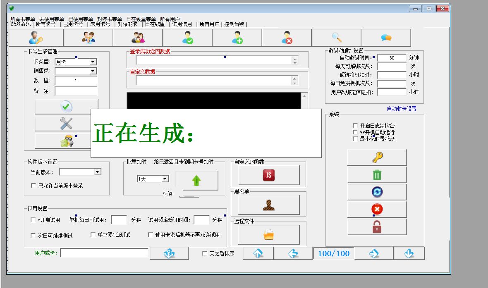This screenshot has width=488, height=288.
Task: Click the black log area scrollbar up arrow
Action: 304,96
